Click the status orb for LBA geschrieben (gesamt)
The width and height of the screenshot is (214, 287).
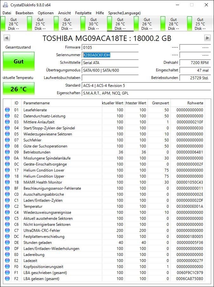point(7,272)
